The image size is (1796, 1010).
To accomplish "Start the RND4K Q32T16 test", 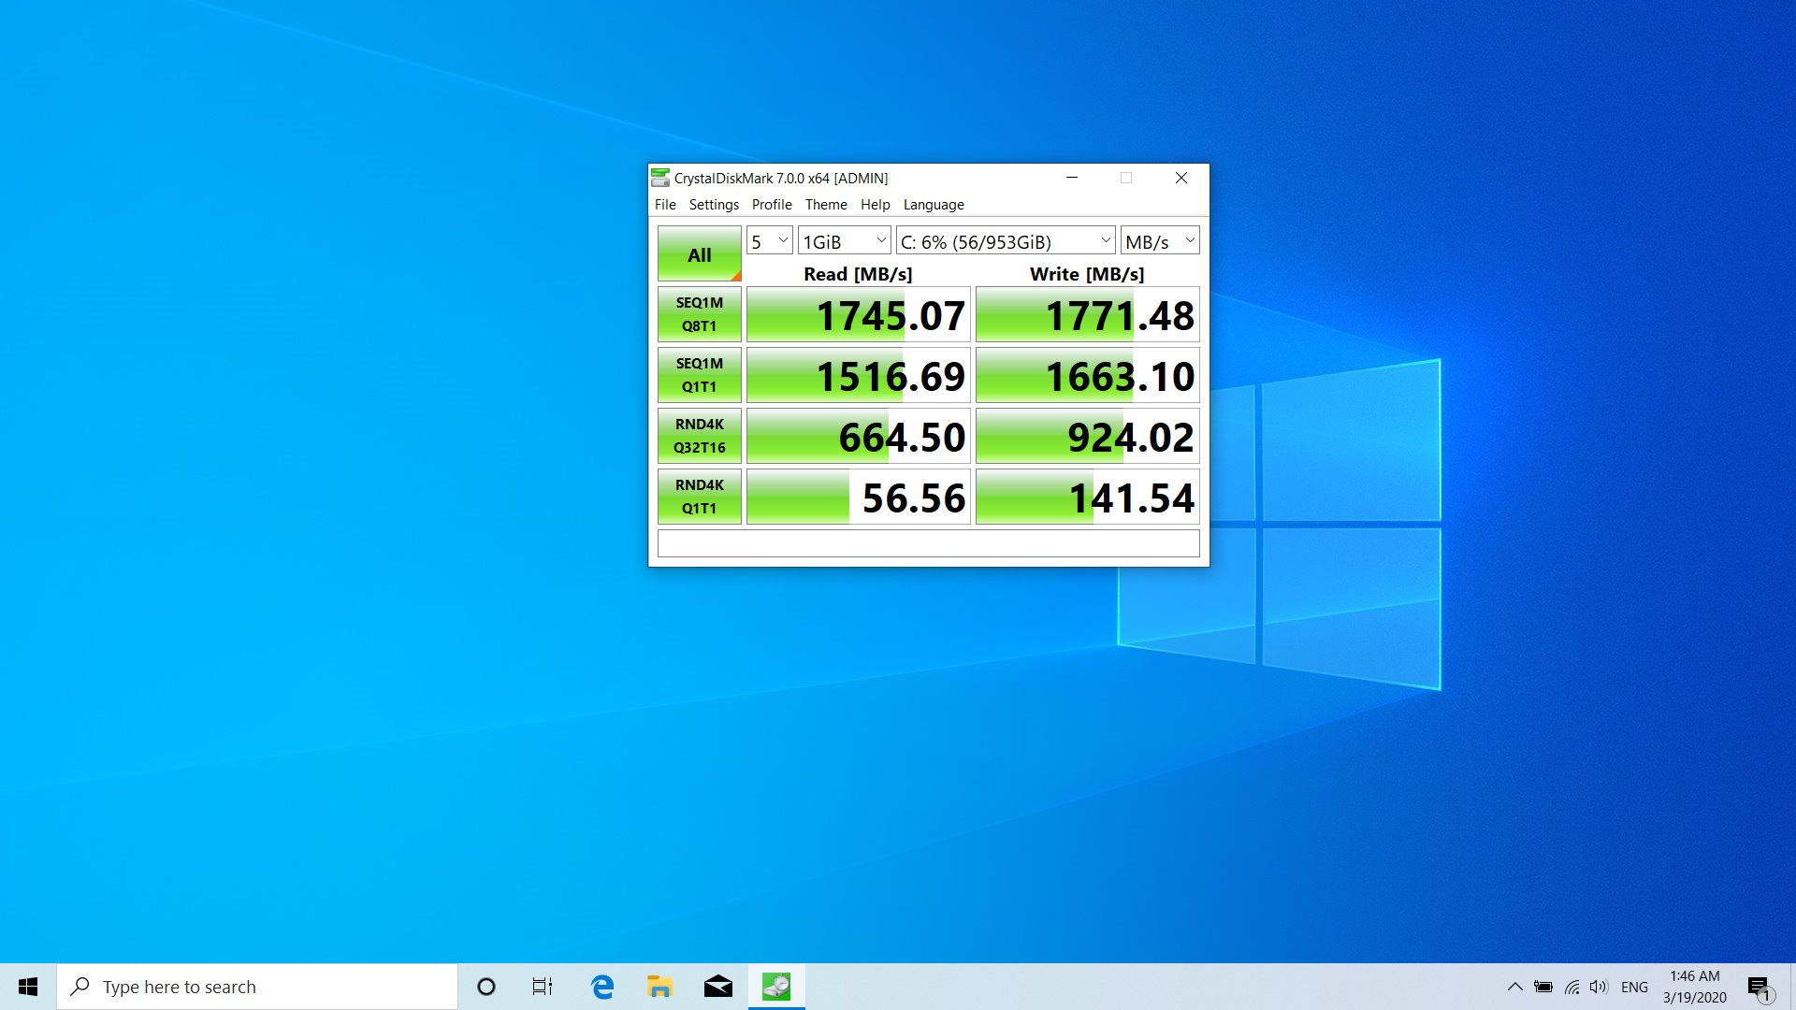I will [699, 436].
